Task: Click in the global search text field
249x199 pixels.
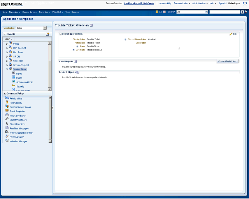Action: 224,12
